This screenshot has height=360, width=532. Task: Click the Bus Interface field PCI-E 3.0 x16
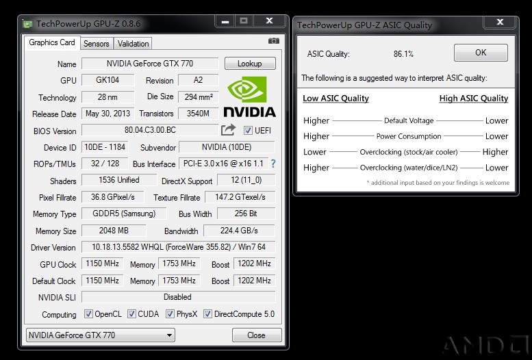click(x=224, y=164)
